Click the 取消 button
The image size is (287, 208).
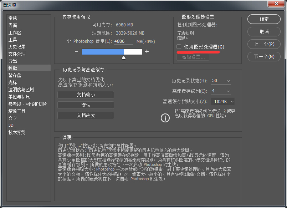click(x=264, y=31)
